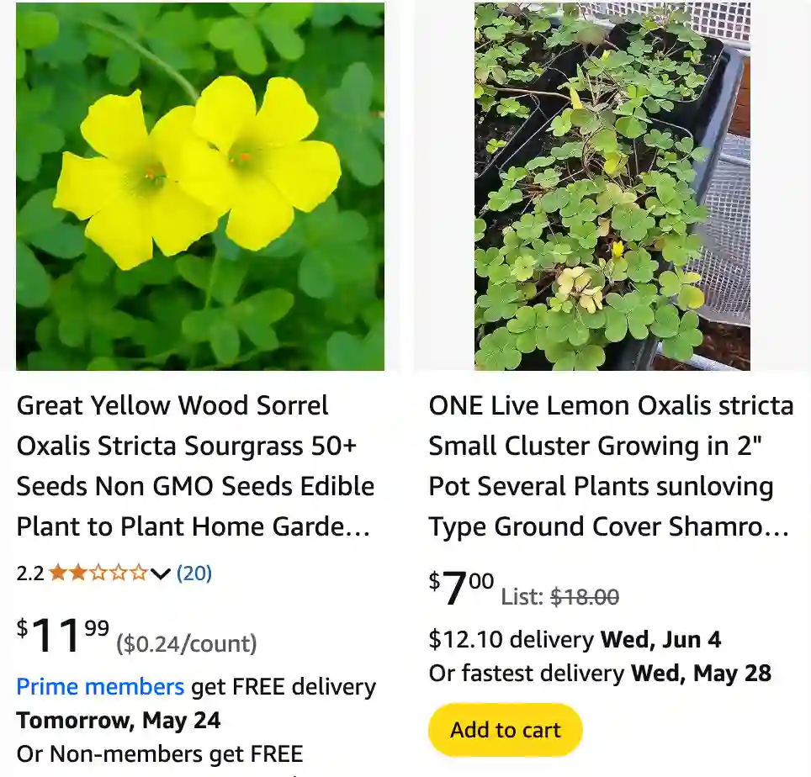
Task: Expand the rating breakdown chevron
Action: coord(160,574)
